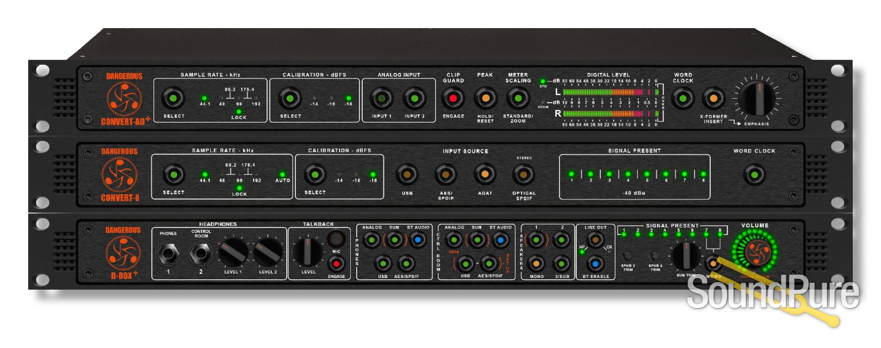The height and width of the screenshot is (348, 881).
Task: Click the Dangerous logo on D-Box+
Action: (123, 253)
